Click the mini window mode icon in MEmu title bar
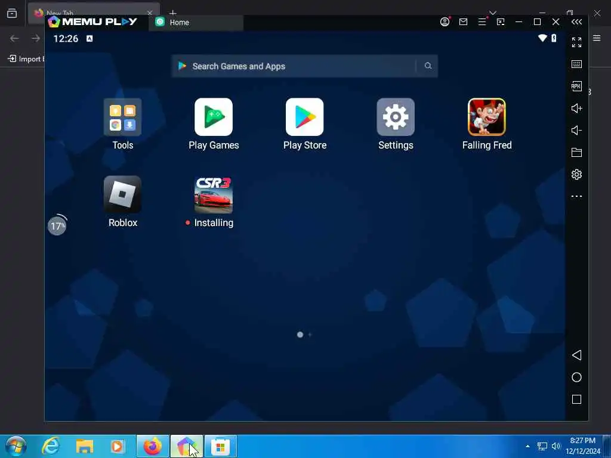The height and width of the screenshot is (458, 611). [501, 22]
